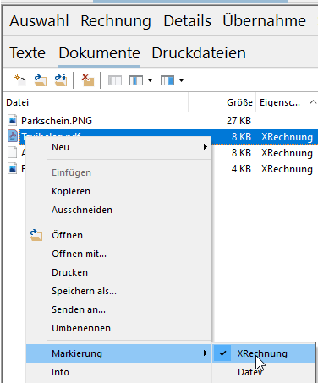Click the delete document red X icon

[88, 80]
